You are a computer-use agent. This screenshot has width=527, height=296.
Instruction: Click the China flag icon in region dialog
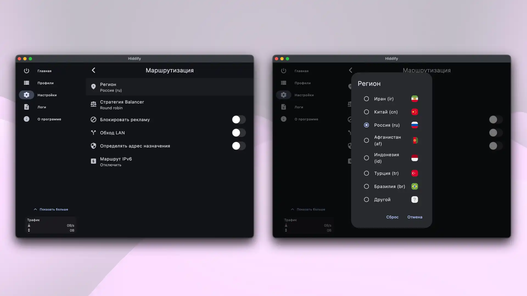click(414, 112)
